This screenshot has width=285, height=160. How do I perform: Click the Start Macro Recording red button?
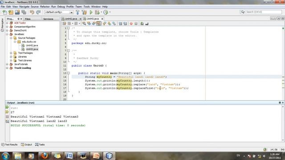[131, 24]
